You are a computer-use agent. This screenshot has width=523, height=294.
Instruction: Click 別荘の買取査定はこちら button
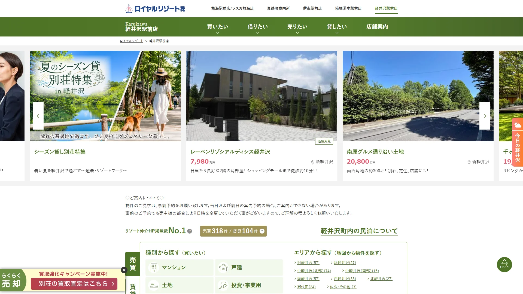coord(74,284)
